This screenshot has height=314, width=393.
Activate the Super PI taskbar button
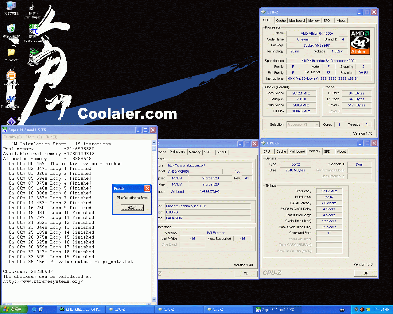pos(278,309)
